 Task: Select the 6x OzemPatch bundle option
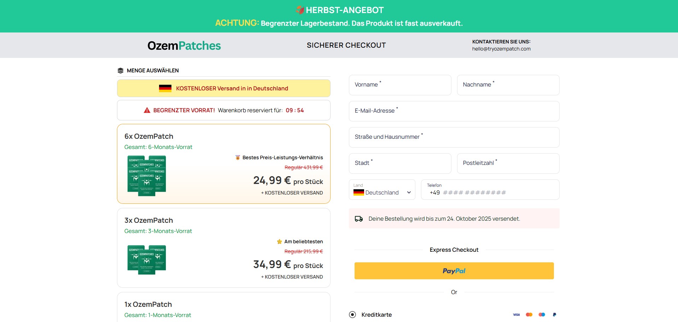[223, 164]
